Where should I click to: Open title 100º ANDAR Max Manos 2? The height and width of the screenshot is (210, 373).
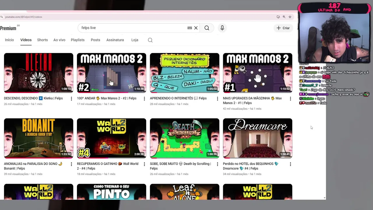tap(107, 98)
